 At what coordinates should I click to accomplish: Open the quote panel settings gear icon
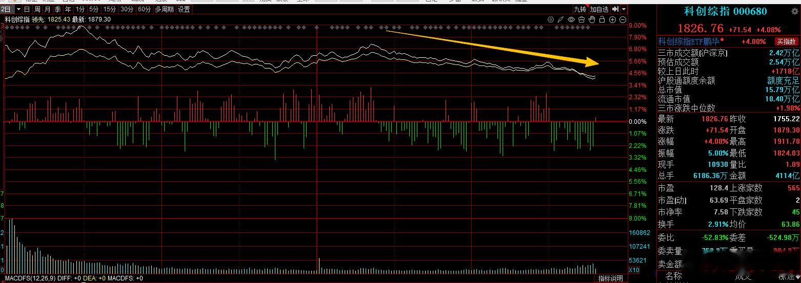[794, 11]
